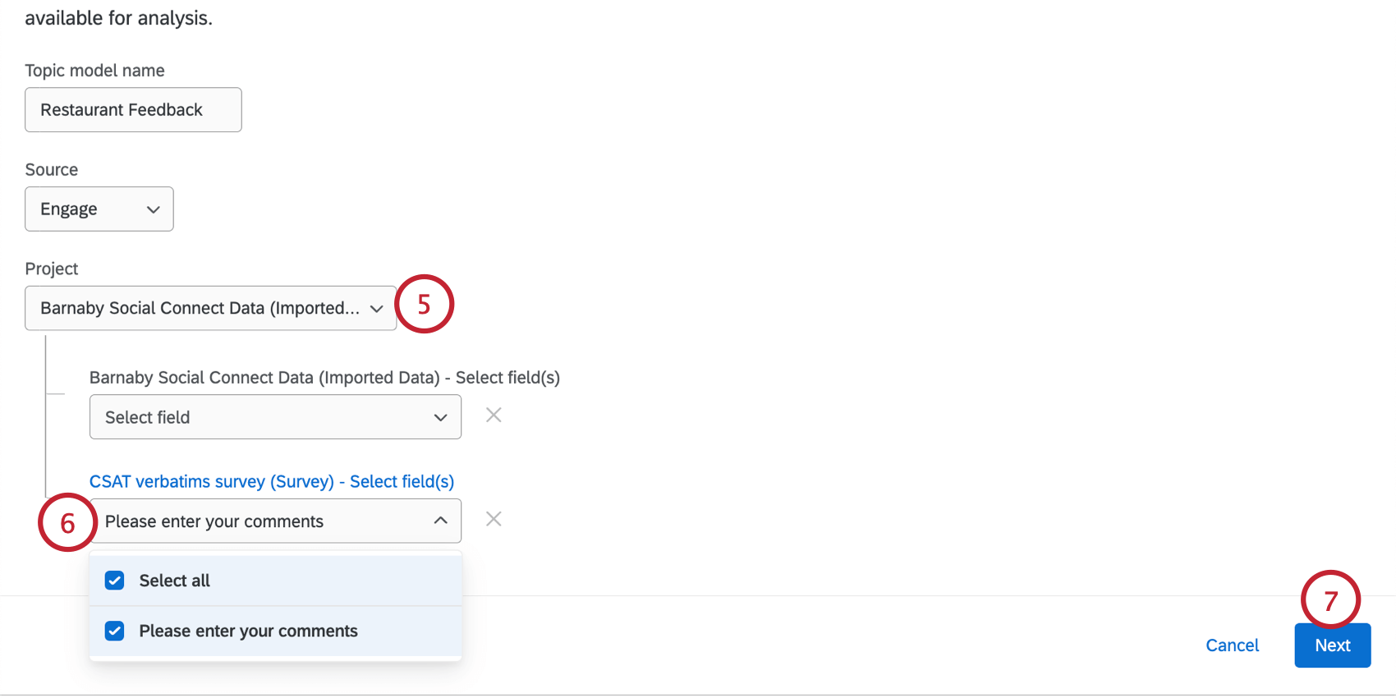Screen dimensions: 1396x698
Task: Click the chevron arrow in Source dropdown
Action: pos(153,209)
